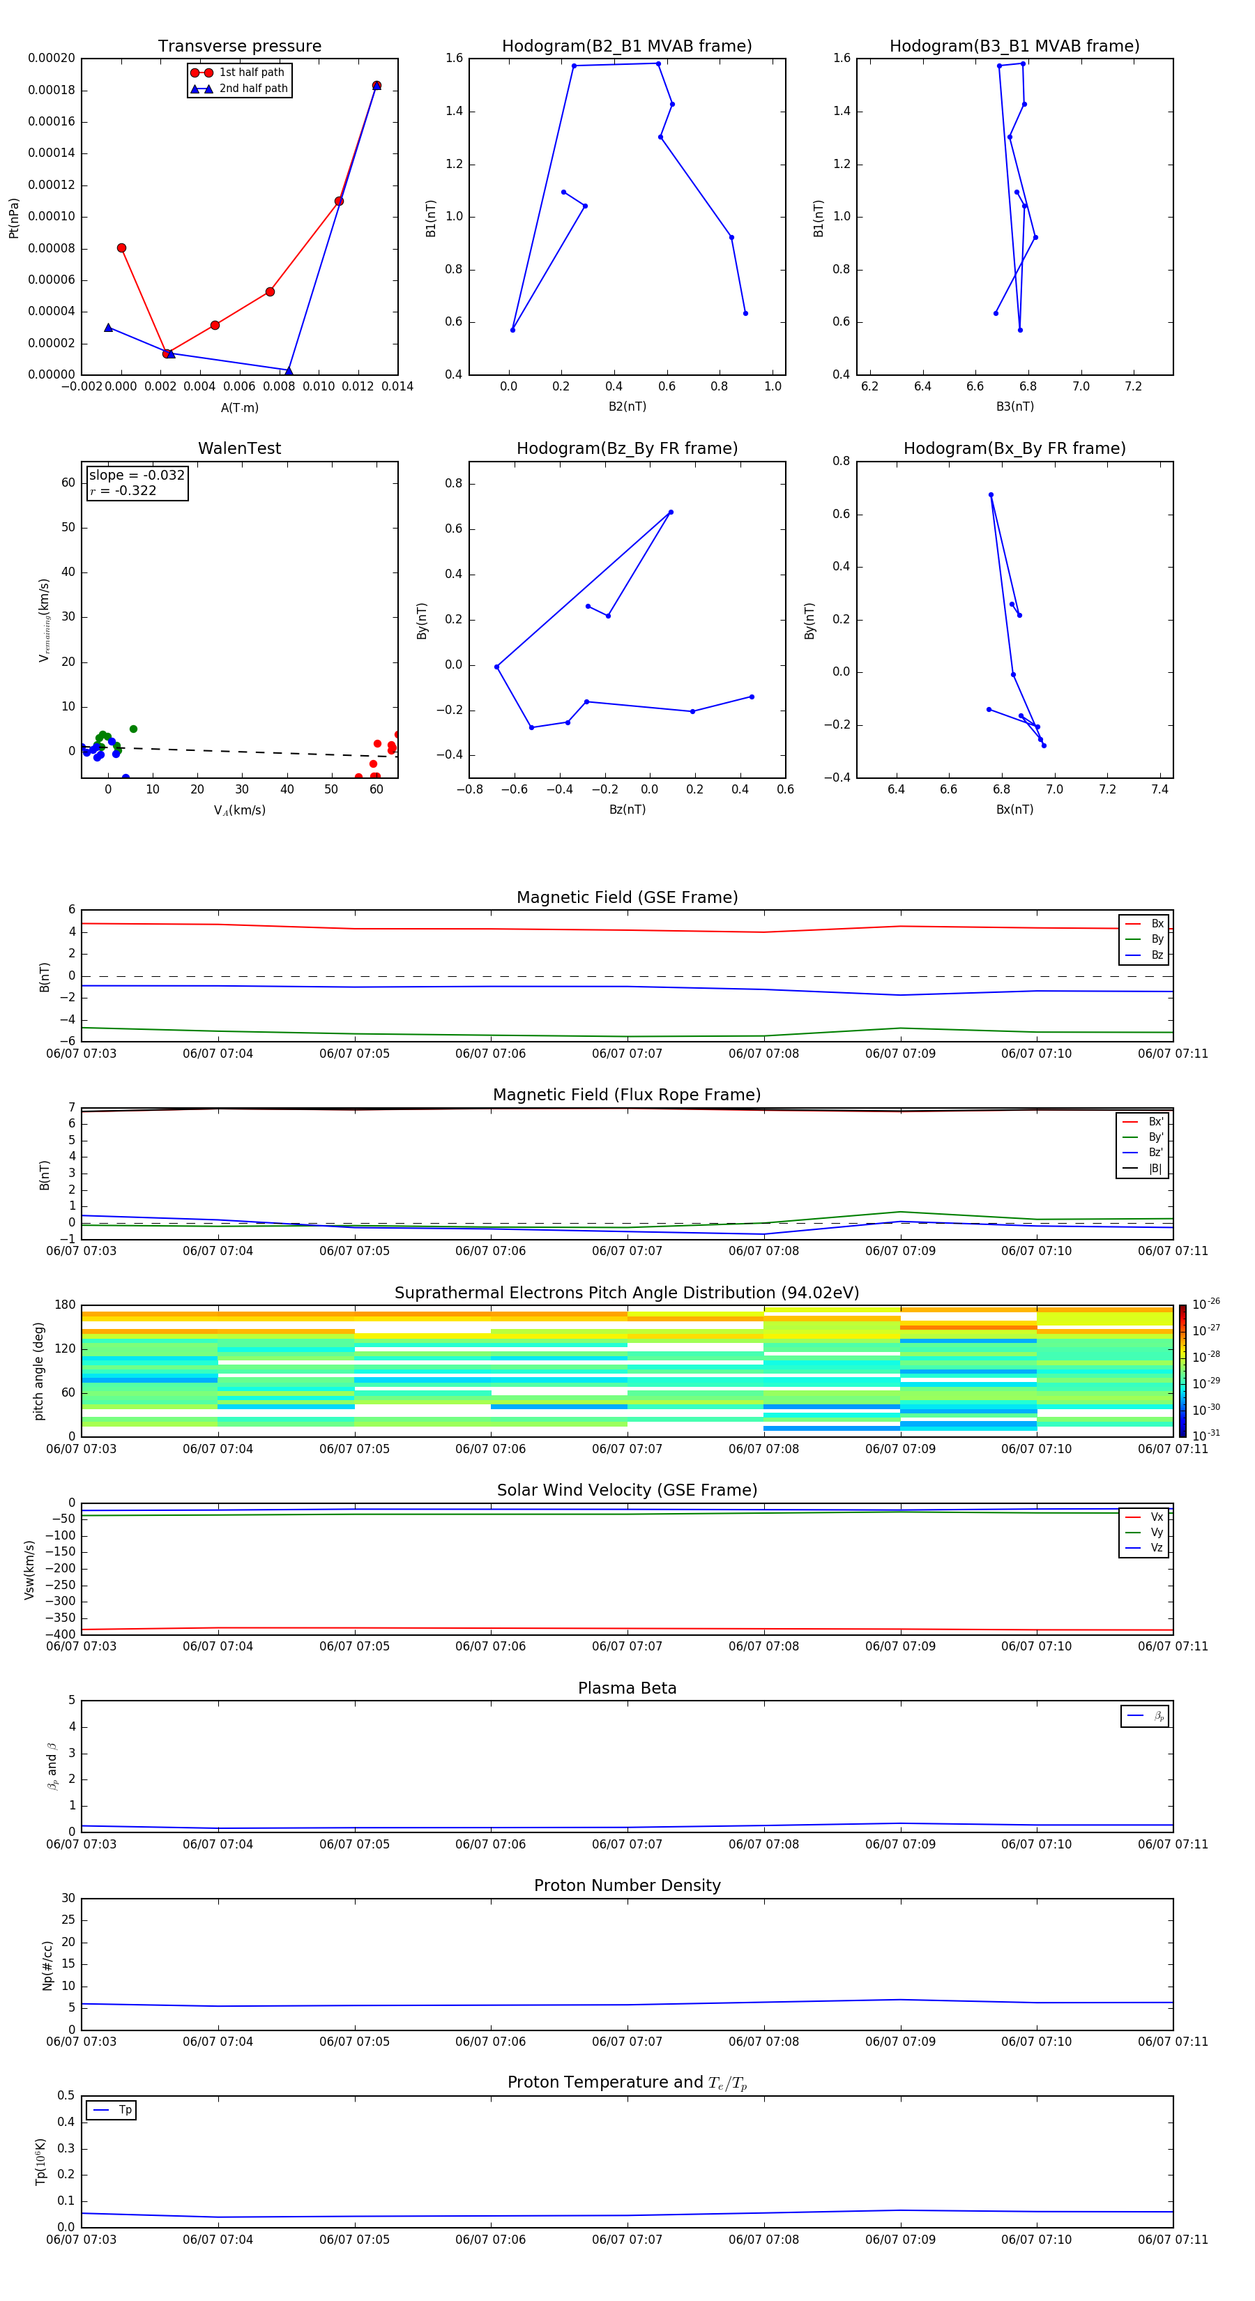Click the 'Suprathermal Electrons Pitch Angle Distribution' title
Viewport: 1255px width, 2301px height.
627,1293
